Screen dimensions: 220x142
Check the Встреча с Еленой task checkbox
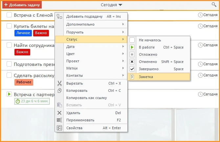9,15
